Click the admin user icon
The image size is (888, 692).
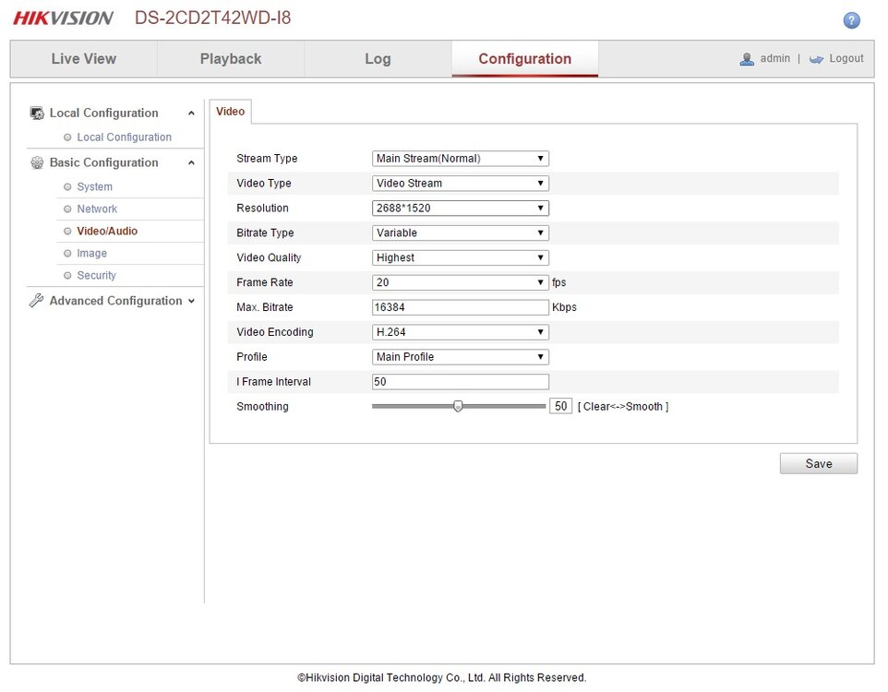coord(747,59)
